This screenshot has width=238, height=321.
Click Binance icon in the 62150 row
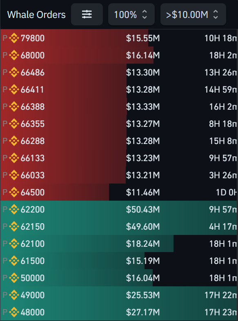[x=14, y=226]
